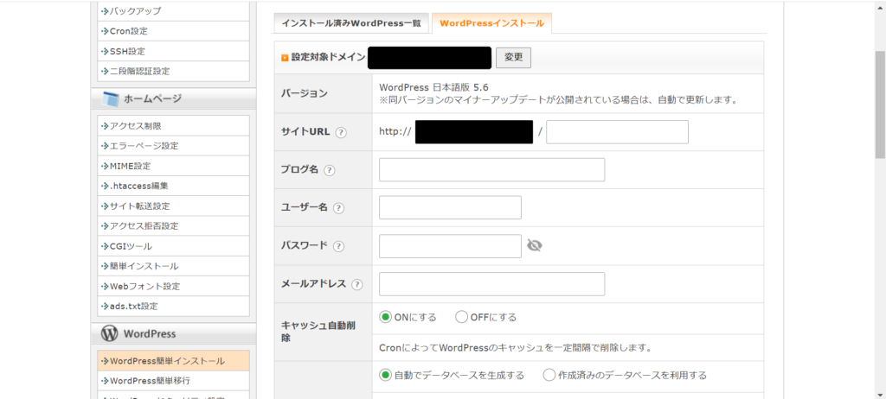Click the help icon next to パスワード

coord(338,246)
